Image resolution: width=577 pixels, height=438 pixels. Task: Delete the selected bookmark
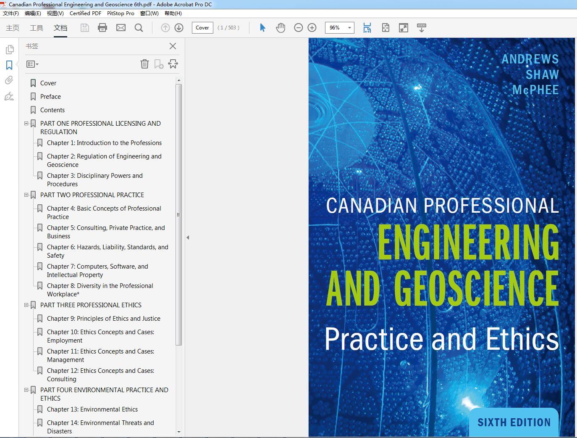(x=144, y=64)
